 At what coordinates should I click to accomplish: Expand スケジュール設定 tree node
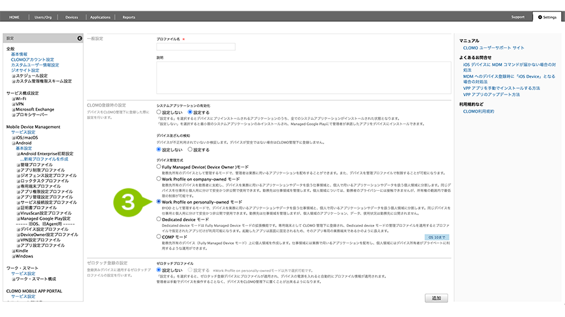point(14,76)
